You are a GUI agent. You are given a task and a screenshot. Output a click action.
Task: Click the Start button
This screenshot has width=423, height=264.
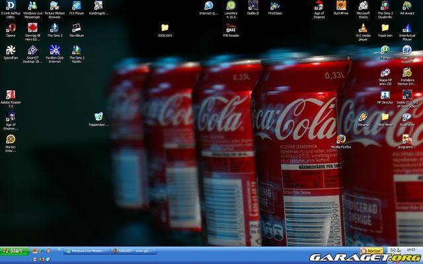tap(13, 251)
